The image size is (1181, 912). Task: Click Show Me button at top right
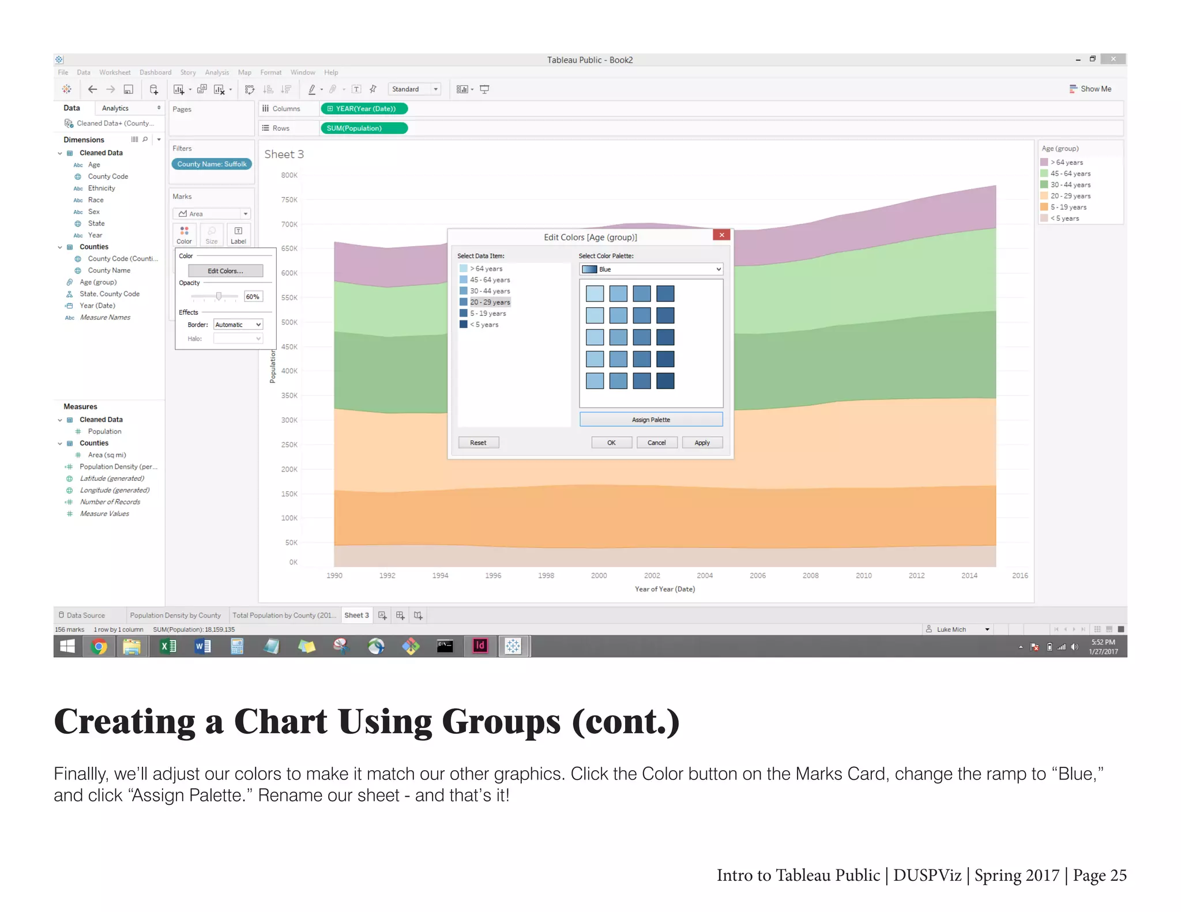(1090, 89)
